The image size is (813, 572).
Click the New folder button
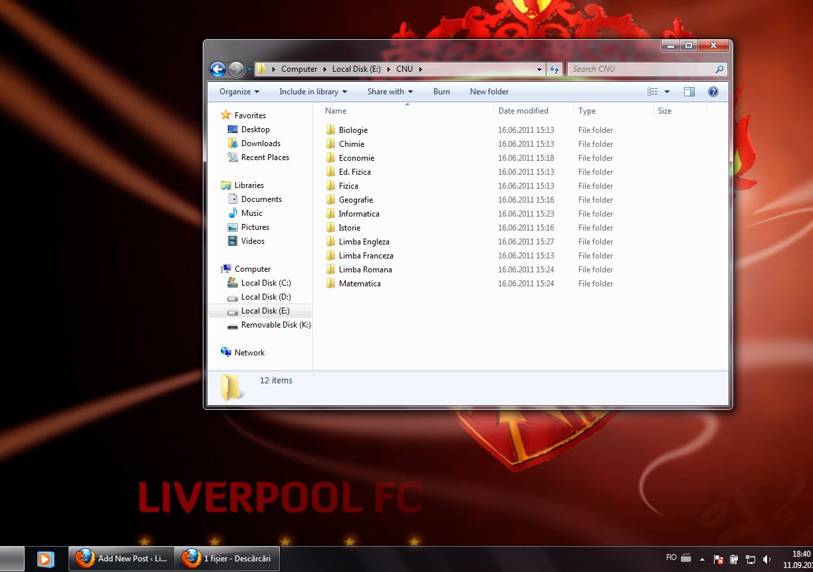coord(489,92)
